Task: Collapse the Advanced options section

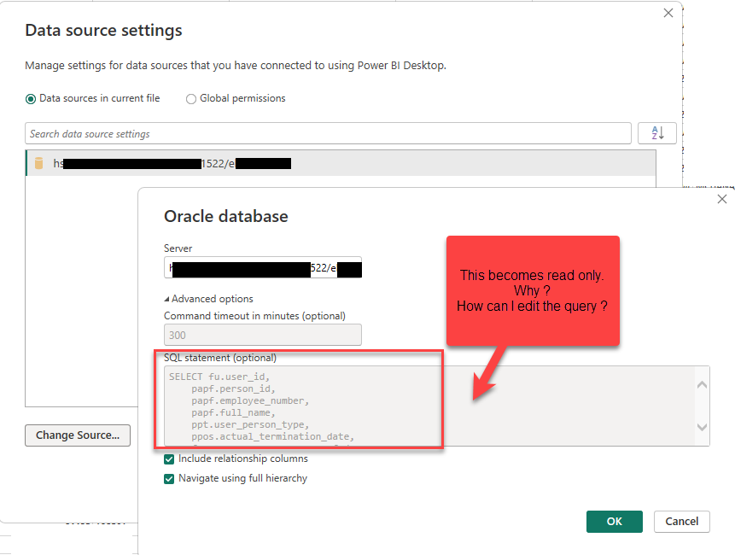Action: (x=208, y=299)
